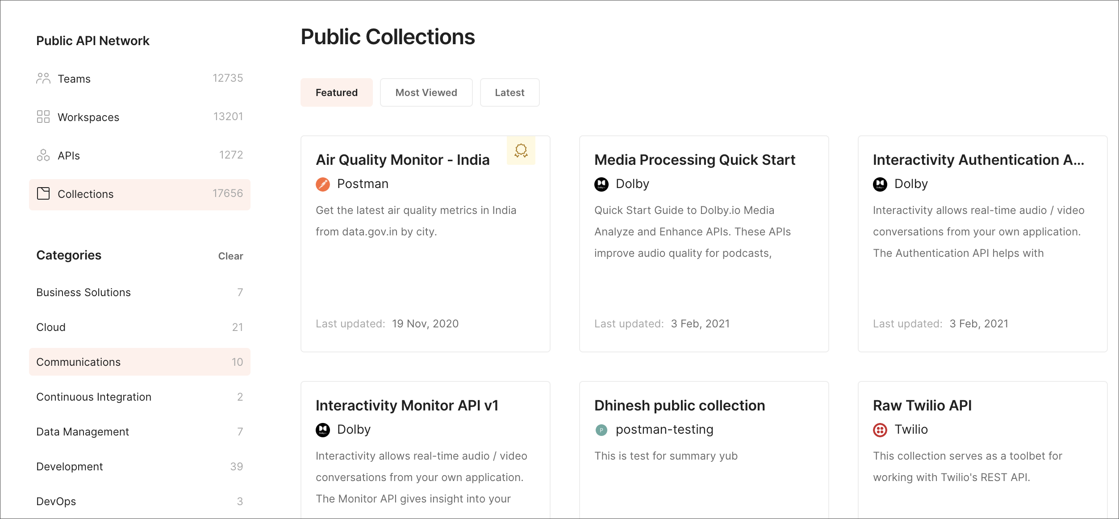Click the Postman publisher name

(363, 184)
